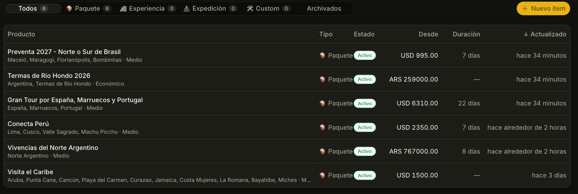The image size is (578, 194).
Task: Sort by Actualizado column arrow
Action: tap(526, 34)
